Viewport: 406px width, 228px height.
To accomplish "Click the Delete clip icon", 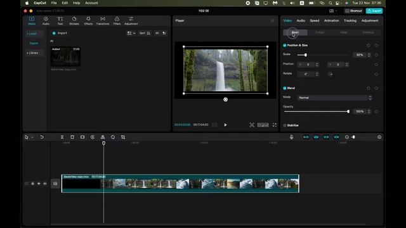I will coord(72,137).
